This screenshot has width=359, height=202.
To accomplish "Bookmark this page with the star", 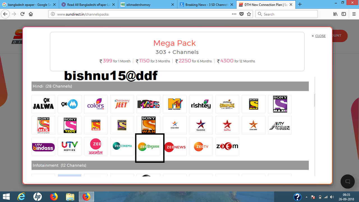I will point(249,14).
